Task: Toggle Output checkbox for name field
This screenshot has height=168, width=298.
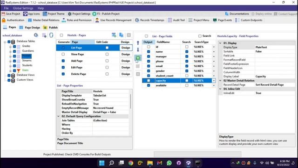Action: (x=149, y=52)
